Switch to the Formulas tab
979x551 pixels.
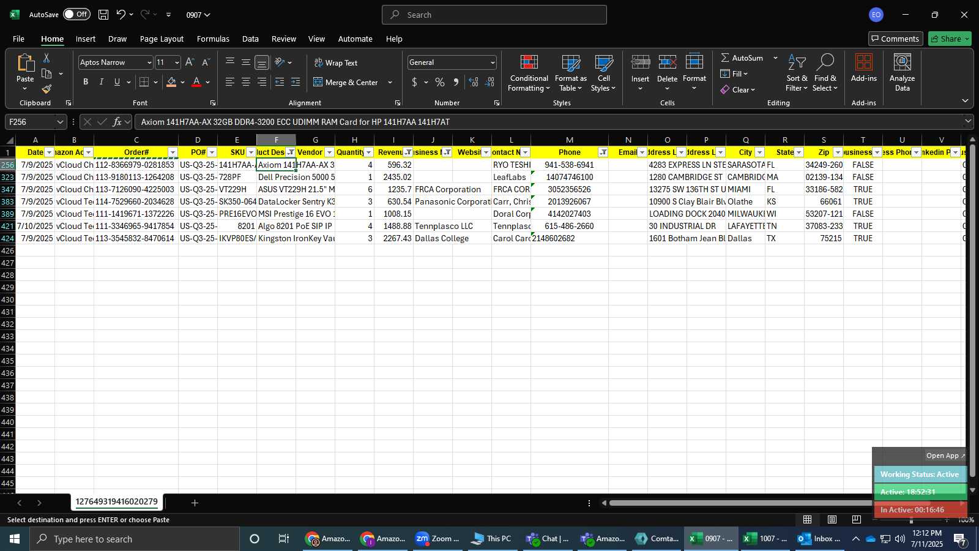pyautogui.click(x=213, y=39)
